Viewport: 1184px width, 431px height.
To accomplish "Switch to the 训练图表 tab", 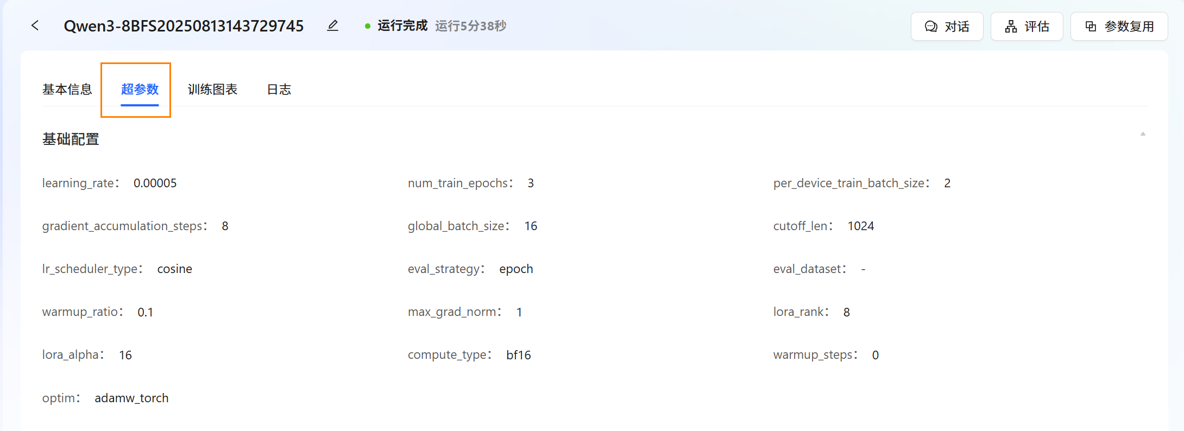I will pos(212,90).
